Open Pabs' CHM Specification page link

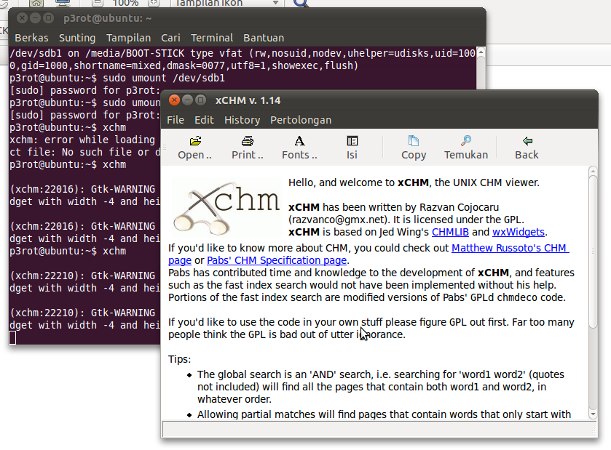click(277, 260)
